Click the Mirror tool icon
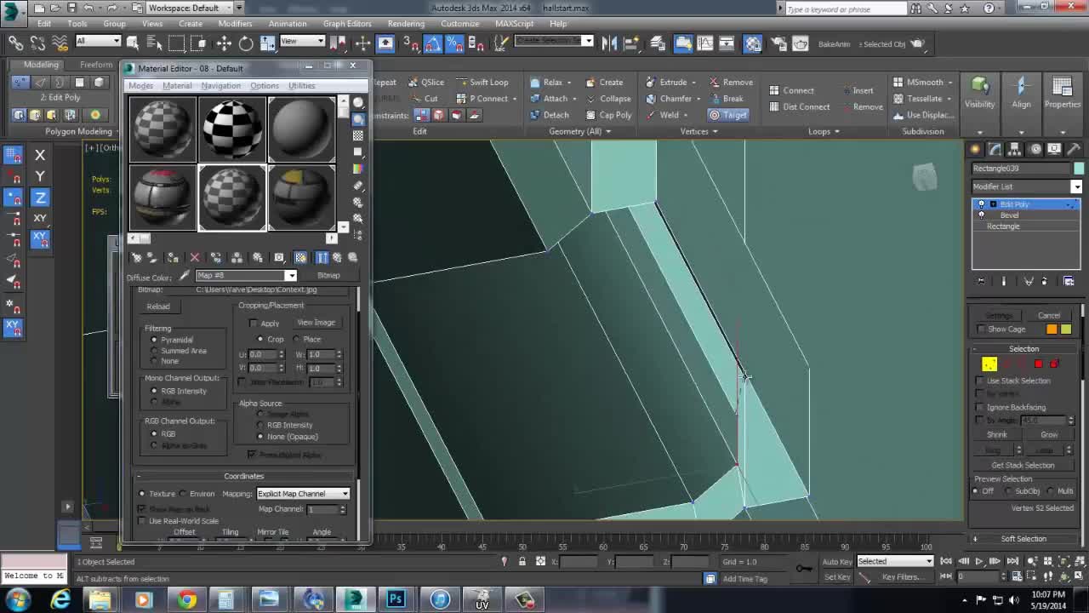Image resolution: width=1089 pixels, height=613 pixels. pyautogui.click(x=609, y=43)
